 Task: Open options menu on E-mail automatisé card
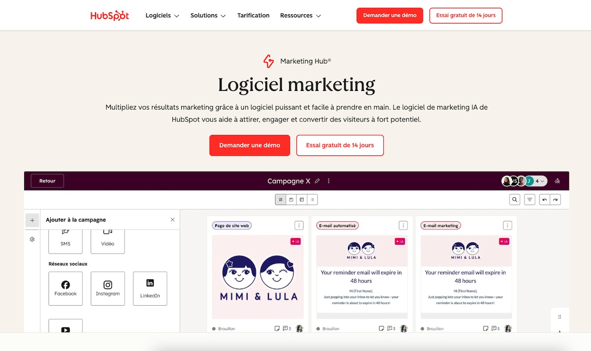(403, 225)
